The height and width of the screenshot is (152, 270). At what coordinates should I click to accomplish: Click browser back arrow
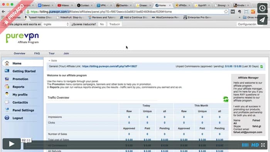3,12
